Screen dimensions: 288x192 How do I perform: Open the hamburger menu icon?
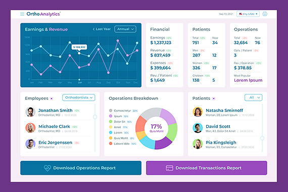[22, 14]
